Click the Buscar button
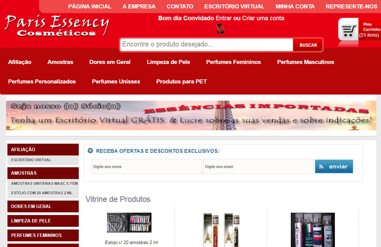381x247 pixels. click(308, 45)
